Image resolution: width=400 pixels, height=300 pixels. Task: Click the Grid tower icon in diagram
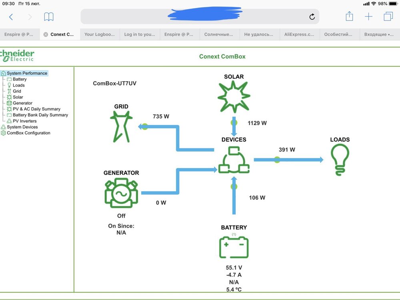pos(121,126)
